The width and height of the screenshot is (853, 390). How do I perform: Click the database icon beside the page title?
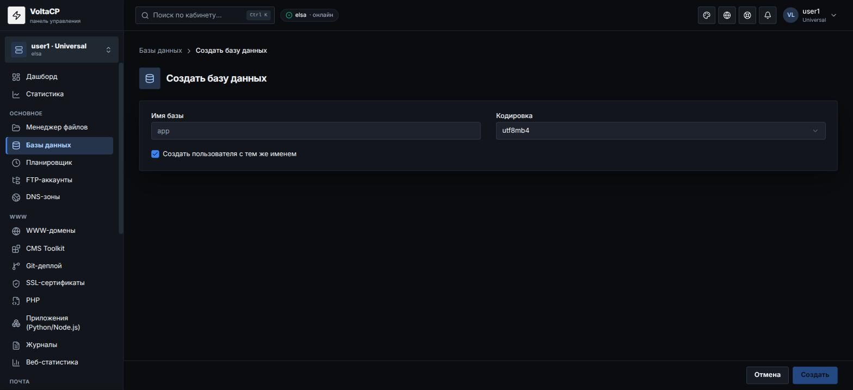(150, 78)
